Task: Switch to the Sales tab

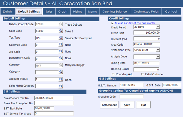Action: pos(49,11)
